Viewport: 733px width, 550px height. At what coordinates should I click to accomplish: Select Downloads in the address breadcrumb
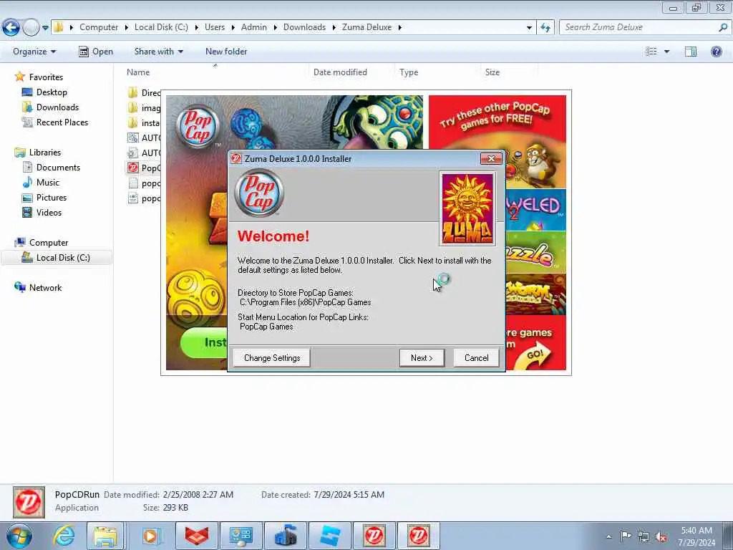[304, 27]
